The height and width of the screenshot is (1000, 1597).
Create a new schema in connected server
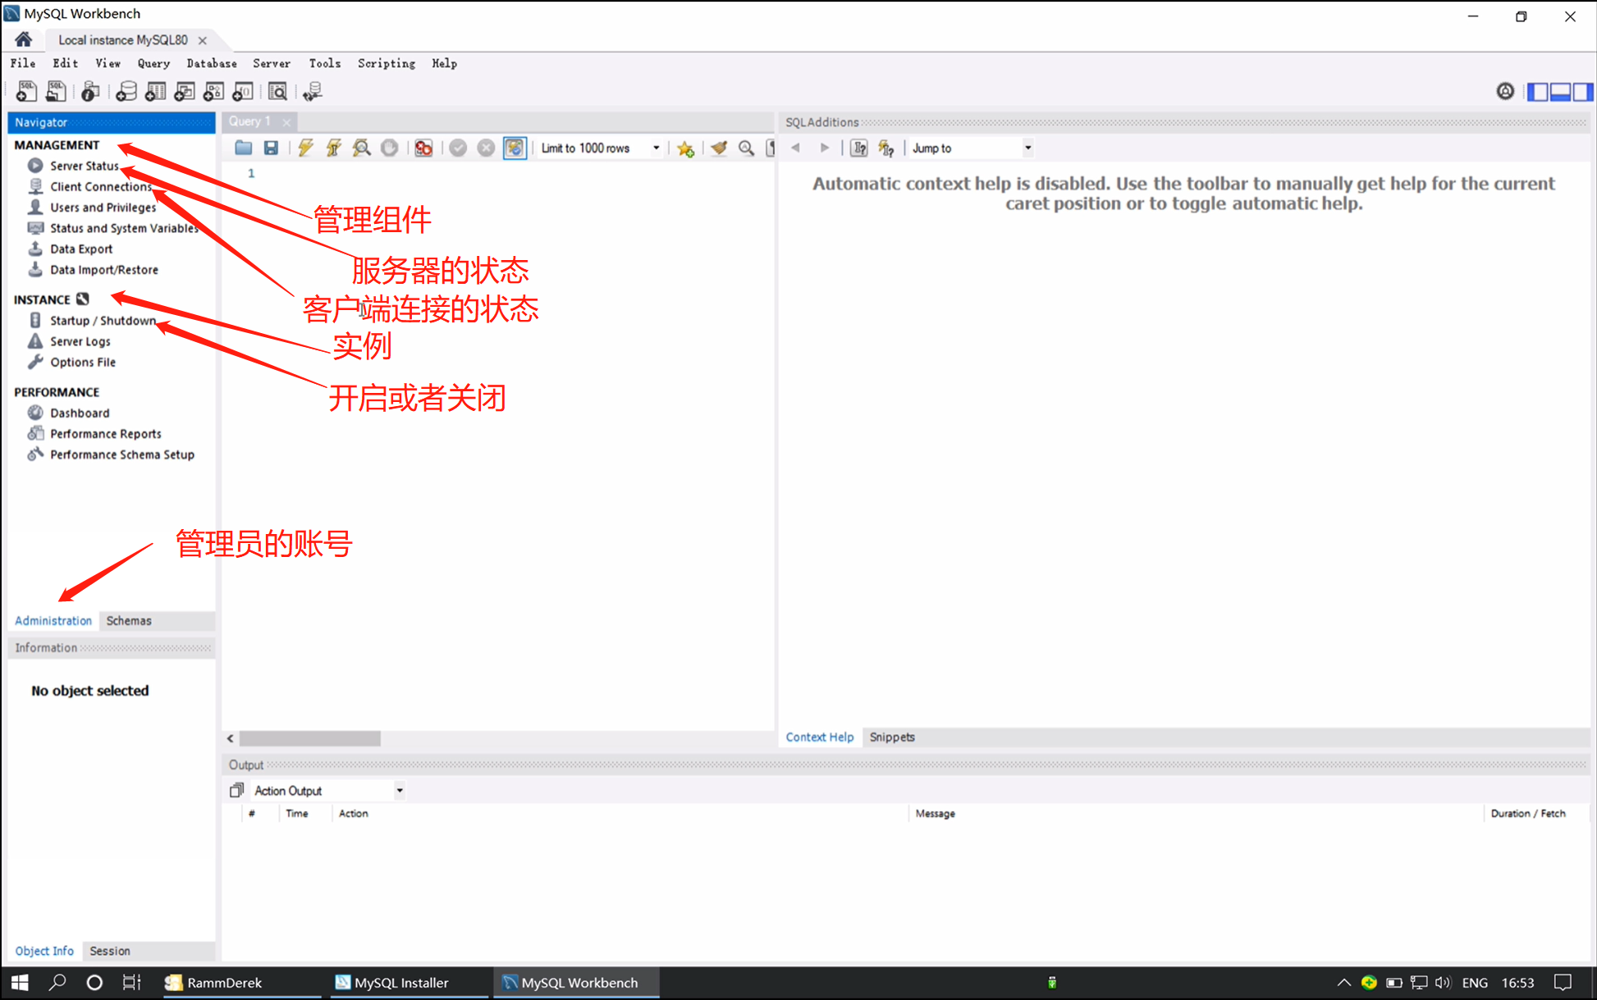click(x=126, y=91)
